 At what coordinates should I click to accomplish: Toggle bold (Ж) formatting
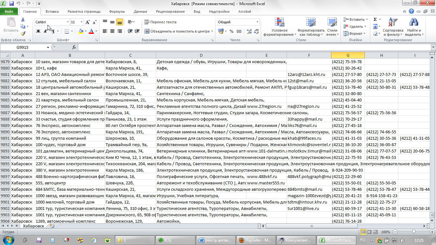point(38,31)
